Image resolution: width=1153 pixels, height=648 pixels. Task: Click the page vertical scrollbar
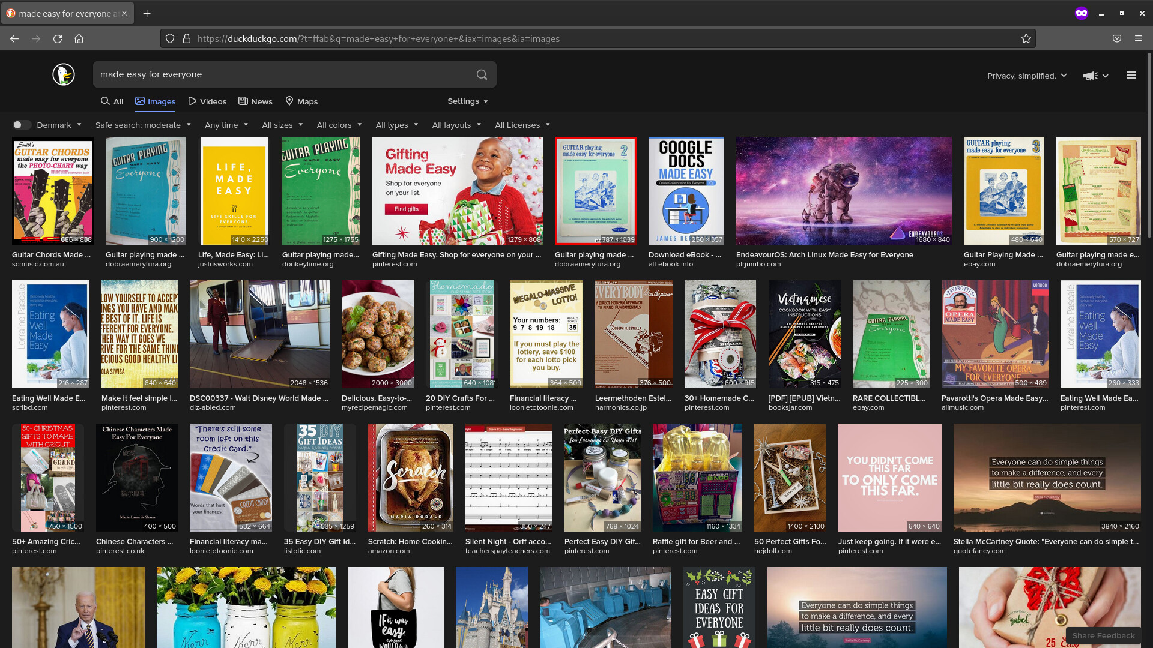click(1149, 144)
